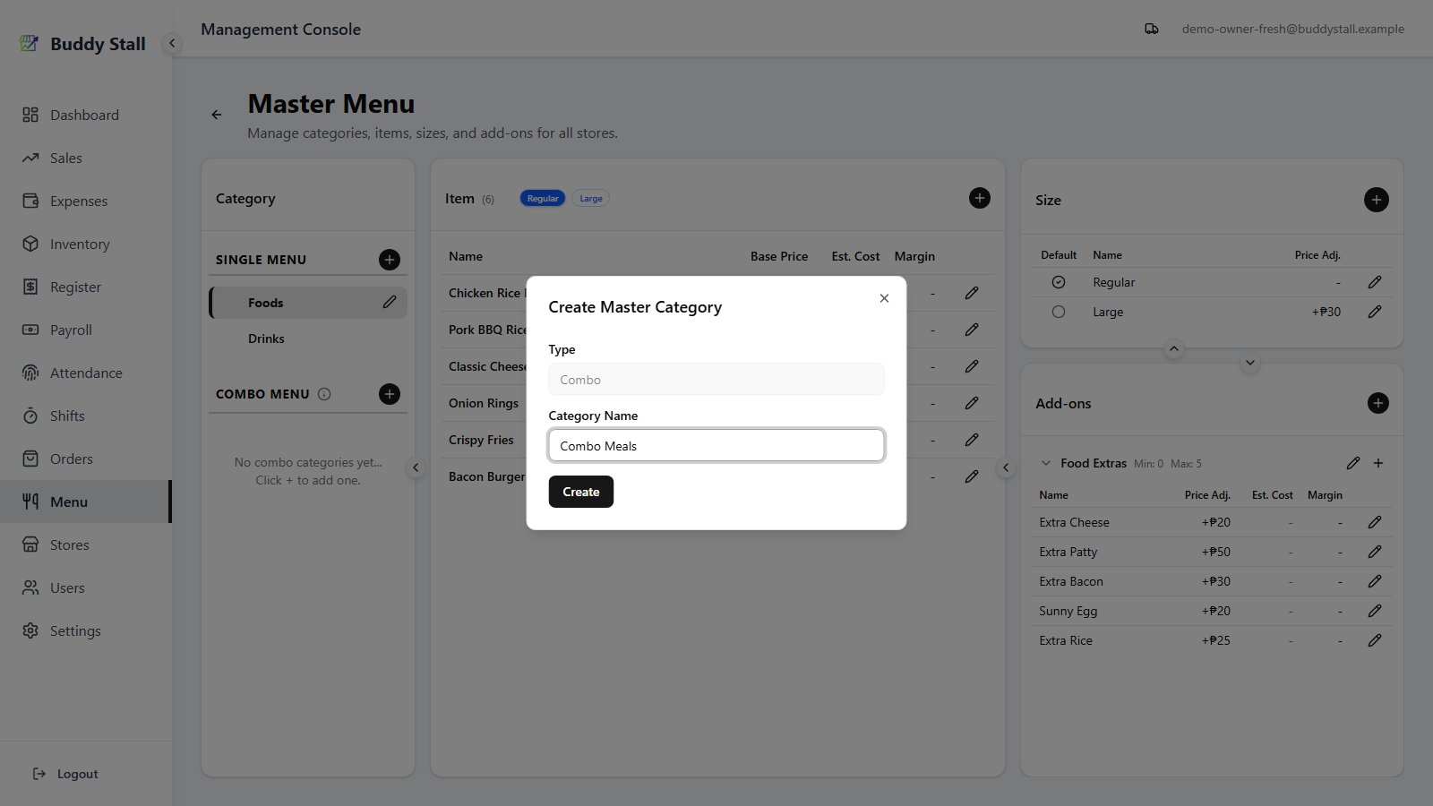This screenshot has height=806, width=1433.
Task: Add a new combo menu category
Action: coord(390,394)
